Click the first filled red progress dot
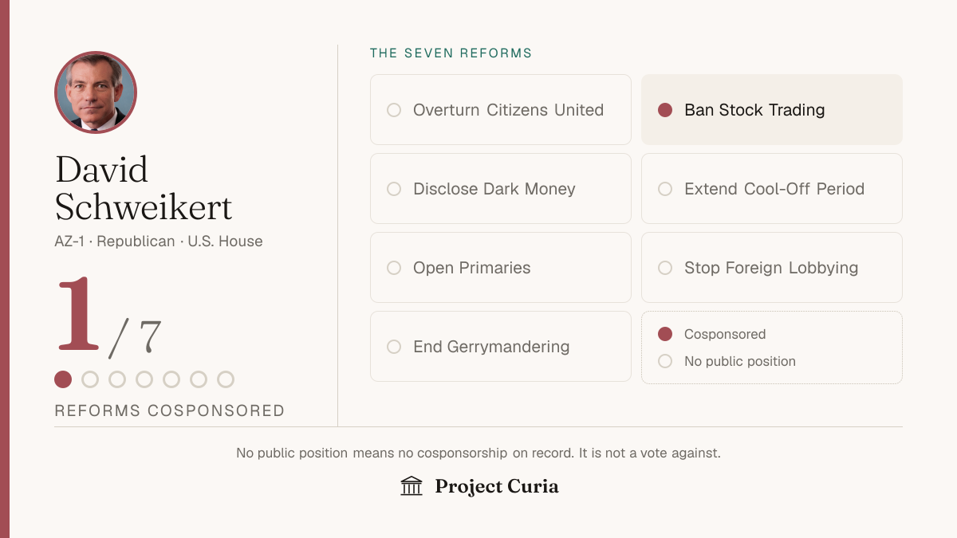Screen dimensions: 957x538 (x=63, y=379)
